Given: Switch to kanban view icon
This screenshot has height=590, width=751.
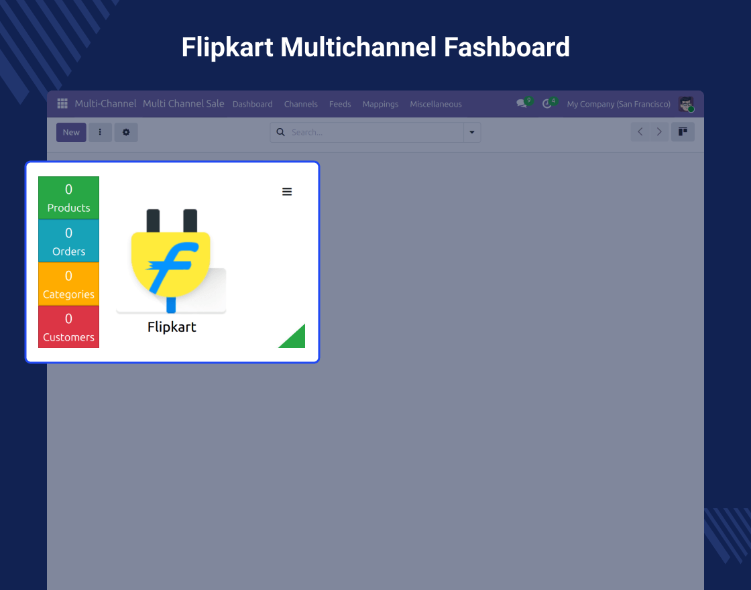Looking at the screenshot, I should (683, 131).
